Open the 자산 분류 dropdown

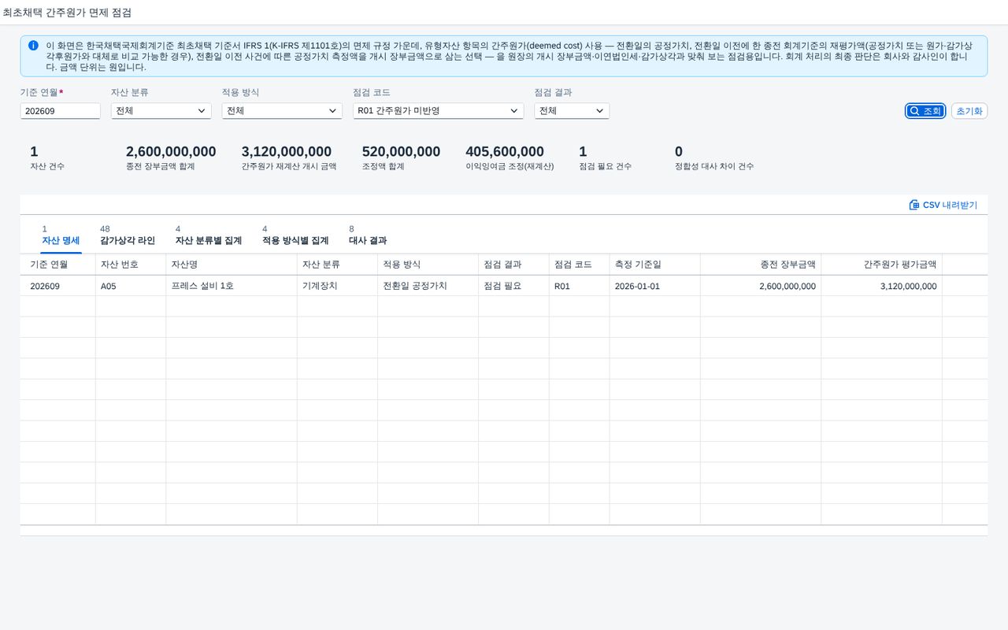161,111
